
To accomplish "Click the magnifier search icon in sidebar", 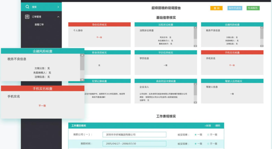I will point(27,7).
